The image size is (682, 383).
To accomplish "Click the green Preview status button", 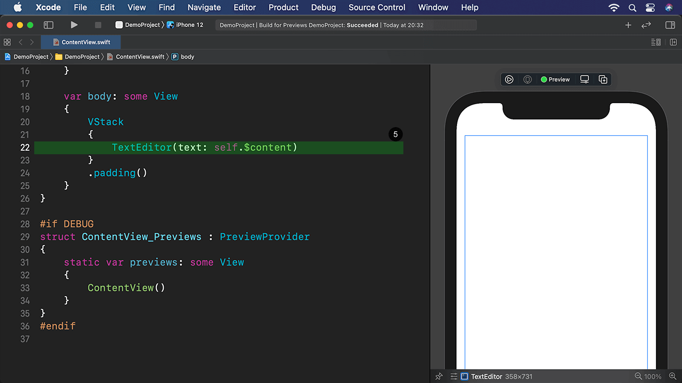I will (x=555, y=79).
